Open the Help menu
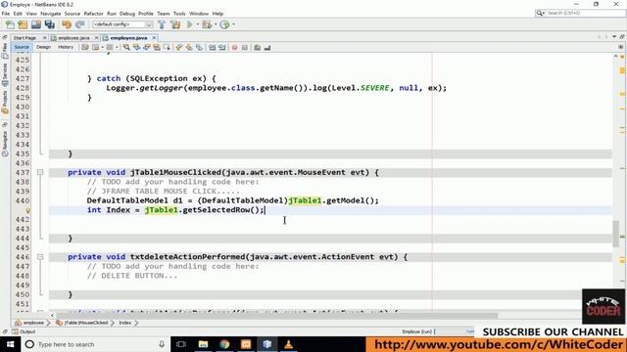The width and height of the screenshot is (627, 352). (x=217, y=14)
